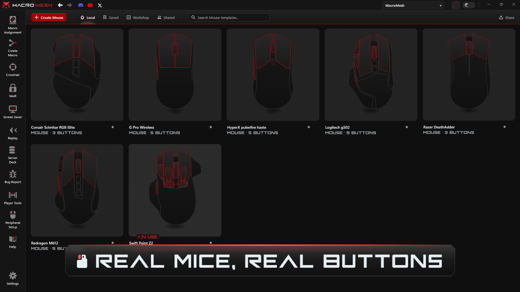Click MOUSE · 9 BUTTONS under Logitech g502

coord(350,133)
